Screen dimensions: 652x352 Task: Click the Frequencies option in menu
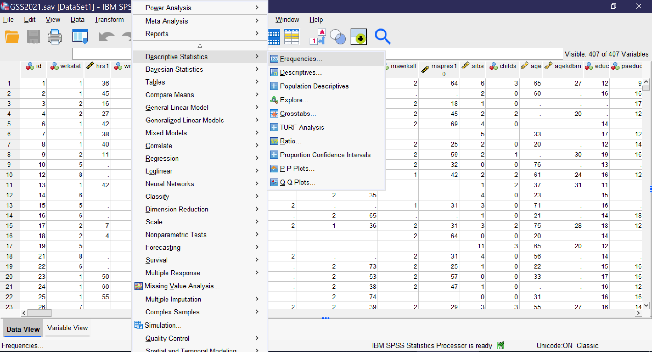(301, 59)
